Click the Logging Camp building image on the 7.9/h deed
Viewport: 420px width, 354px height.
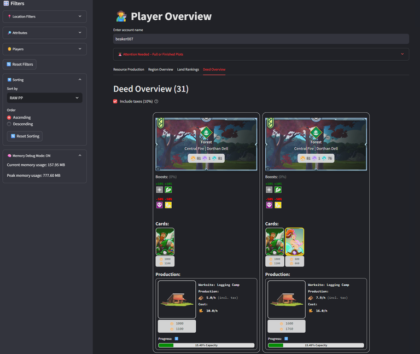point(287,299)
